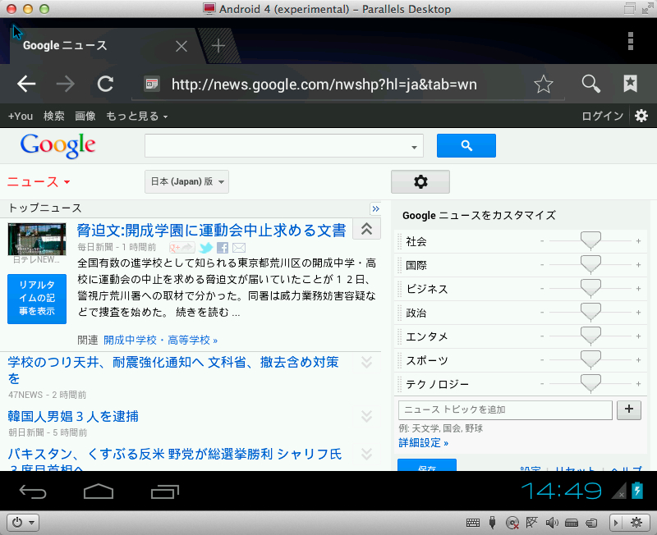Open the ニュース red dropdown
Screen dimensions: 657x535
[39, 181]
